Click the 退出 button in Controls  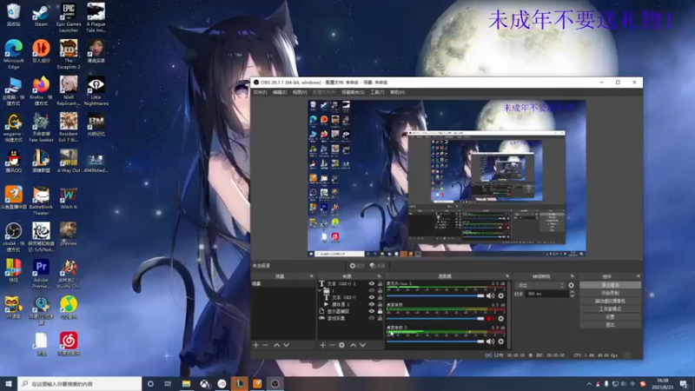611,324
